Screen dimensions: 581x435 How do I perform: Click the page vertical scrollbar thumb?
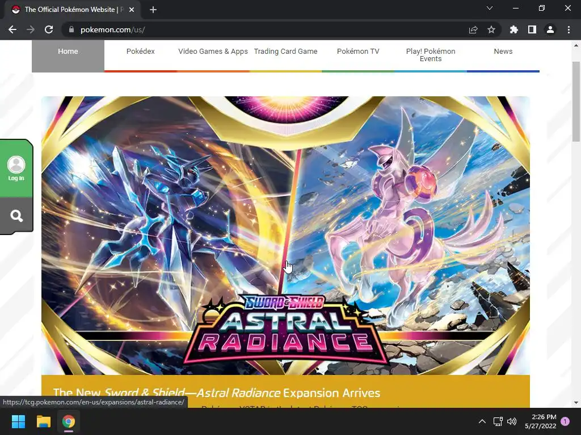tap(576, 102)
